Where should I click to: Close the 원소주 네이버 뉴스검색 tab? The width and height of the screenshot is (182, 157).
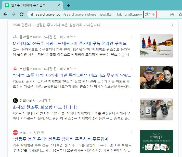59,5
